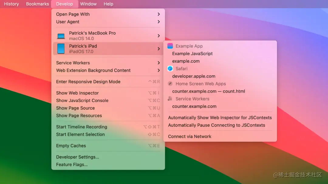Choose Empty Caches

[x=108, y=146]
